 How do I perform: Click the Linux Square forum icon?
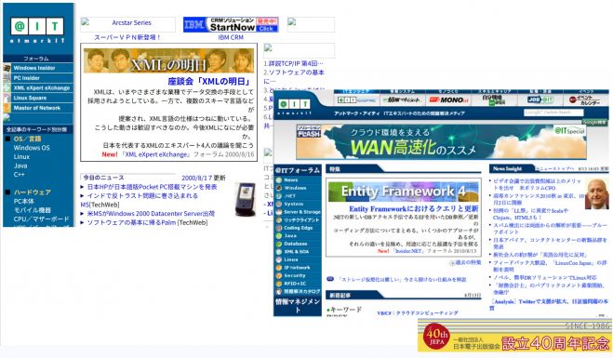click(7, 98)
